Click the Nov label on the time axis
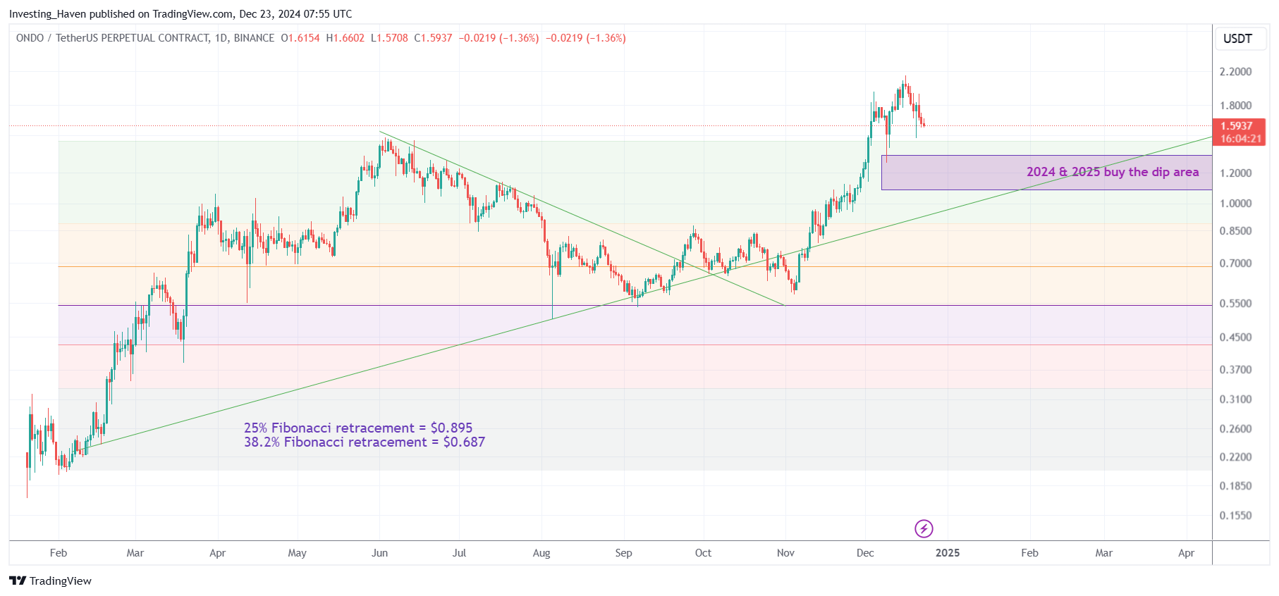 pyautogui.click(x=785, y=553)
